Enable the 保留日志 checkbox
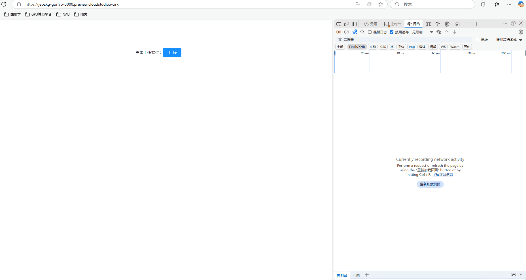This screenshot has width=526, height=280. [370, 32]
